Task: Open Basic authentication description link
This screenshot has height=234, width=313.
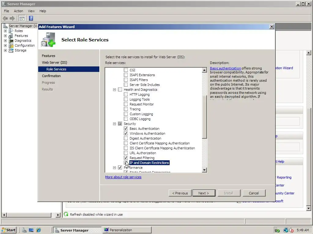Action: 225,68
